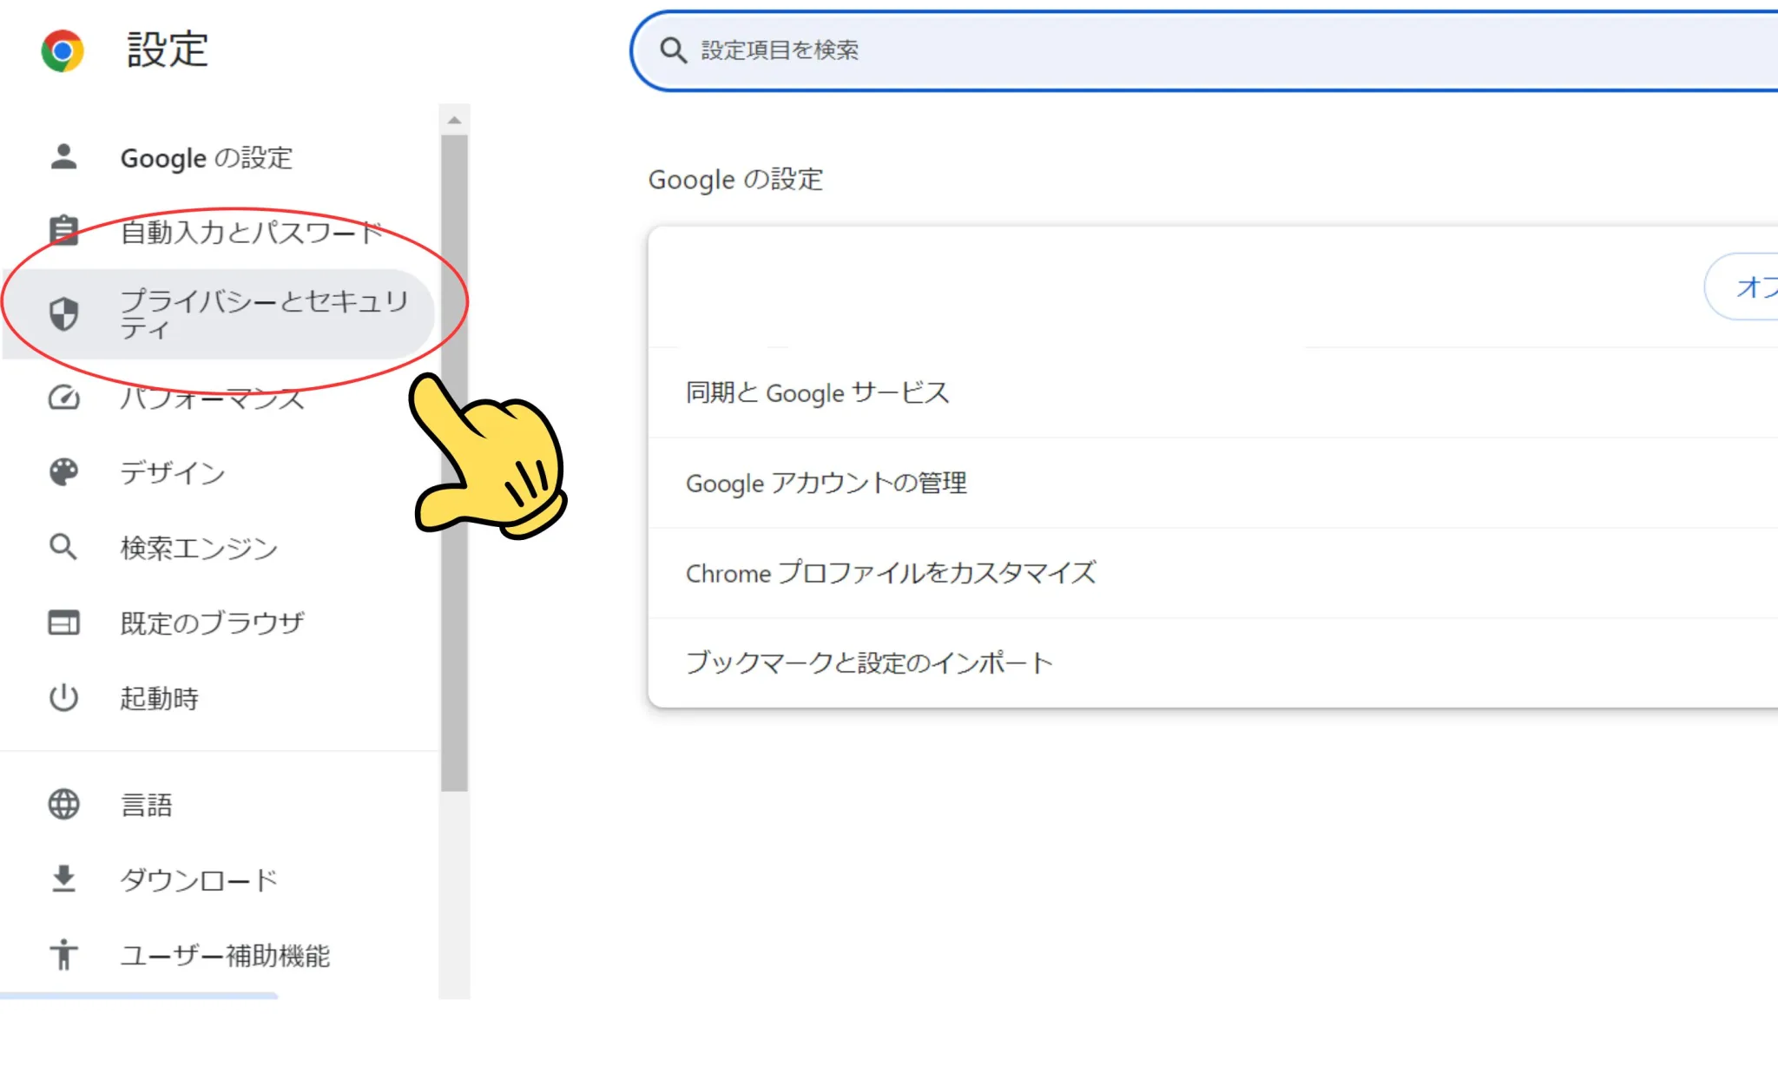The width and height of the screenshot is (1778, 1067).
Task: Click the power icon for 起動時
Action: tap(63, 698)
